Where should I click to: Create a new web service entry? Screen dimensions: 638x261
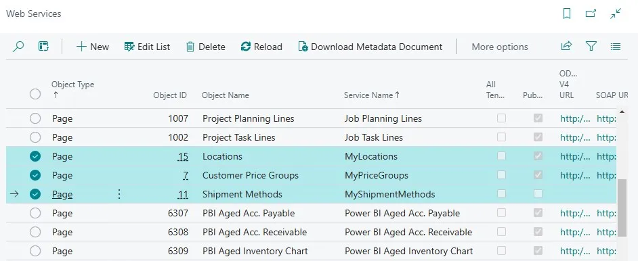92,47
